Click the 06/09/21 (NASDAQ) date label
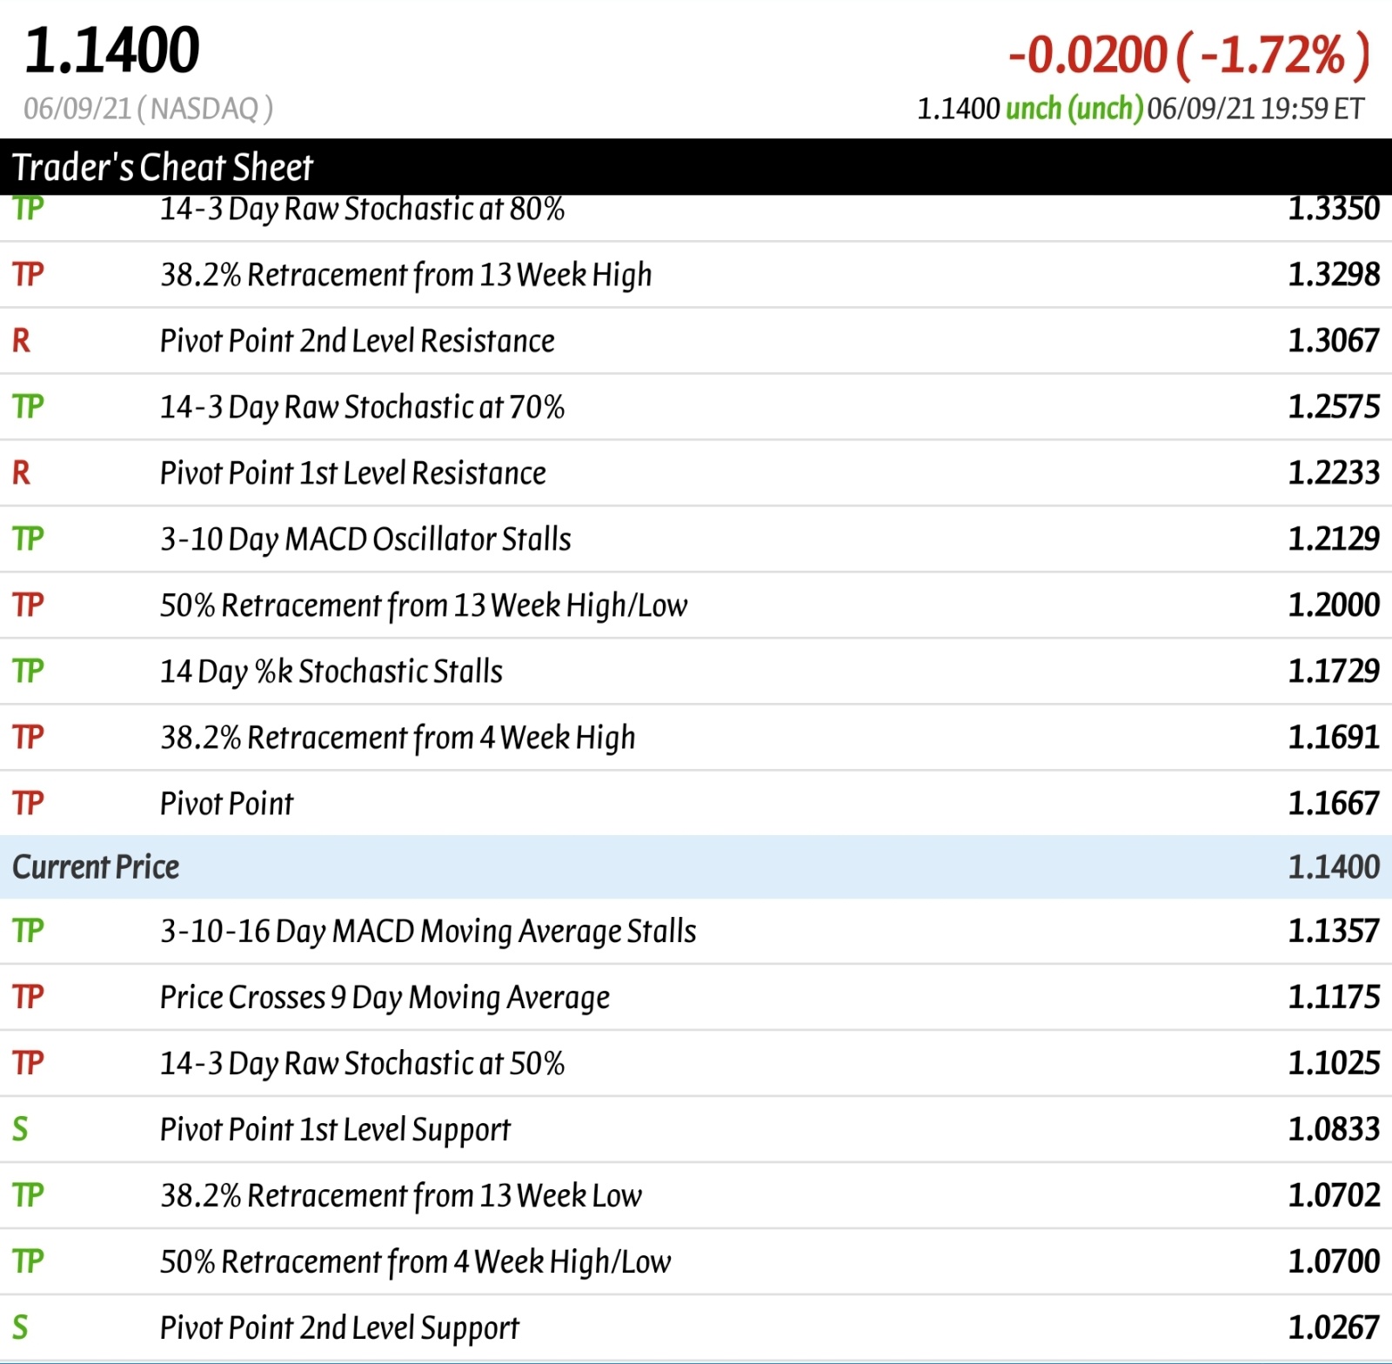 point(148,109)
